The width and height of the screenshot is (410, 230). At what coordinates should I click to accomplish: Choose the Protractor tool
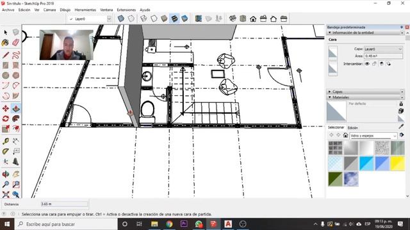pyautogui.click(x=6, y=151)
